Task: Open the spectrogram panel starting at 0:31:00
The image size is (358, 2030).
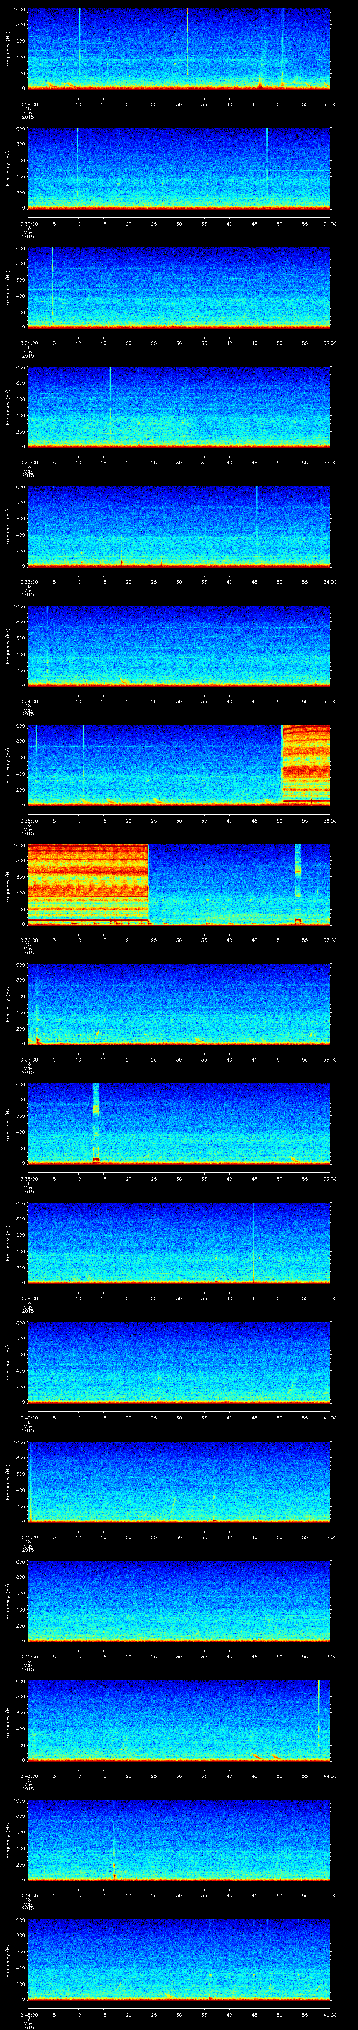Action: [x=179, y=288]
